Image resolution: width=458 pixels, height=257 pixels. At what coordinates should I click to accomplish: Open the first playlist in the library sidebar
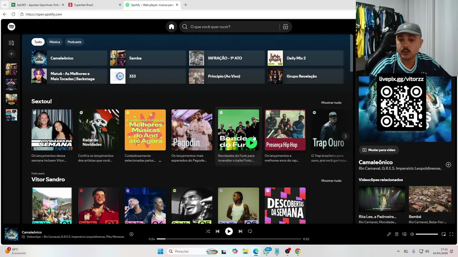(x=11, y=69)
